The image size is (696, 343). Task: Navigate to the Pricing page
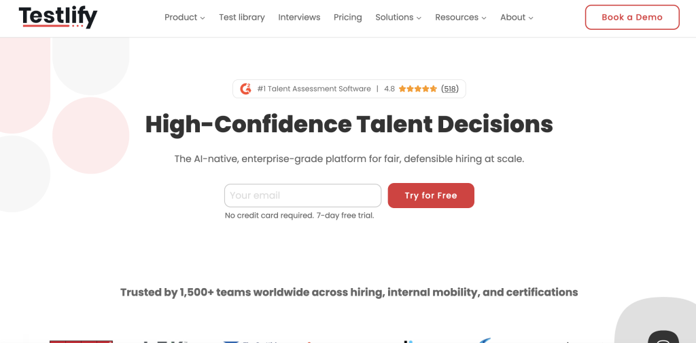348,18
